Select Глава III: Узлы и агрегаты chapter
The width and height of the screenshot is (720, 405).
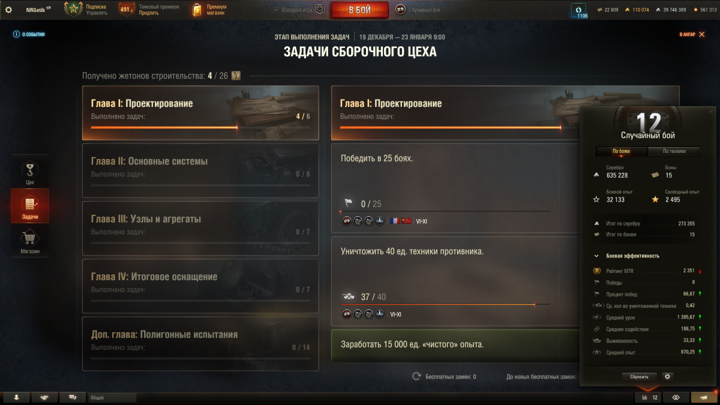tap(200, 227)
